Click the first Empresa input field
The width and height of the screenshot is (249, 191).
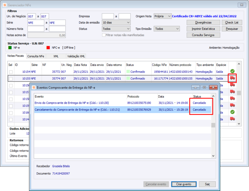(108, 16)
